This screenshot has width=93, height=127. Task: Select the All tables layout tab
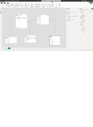pyautogui.click(x=6, y=48)
